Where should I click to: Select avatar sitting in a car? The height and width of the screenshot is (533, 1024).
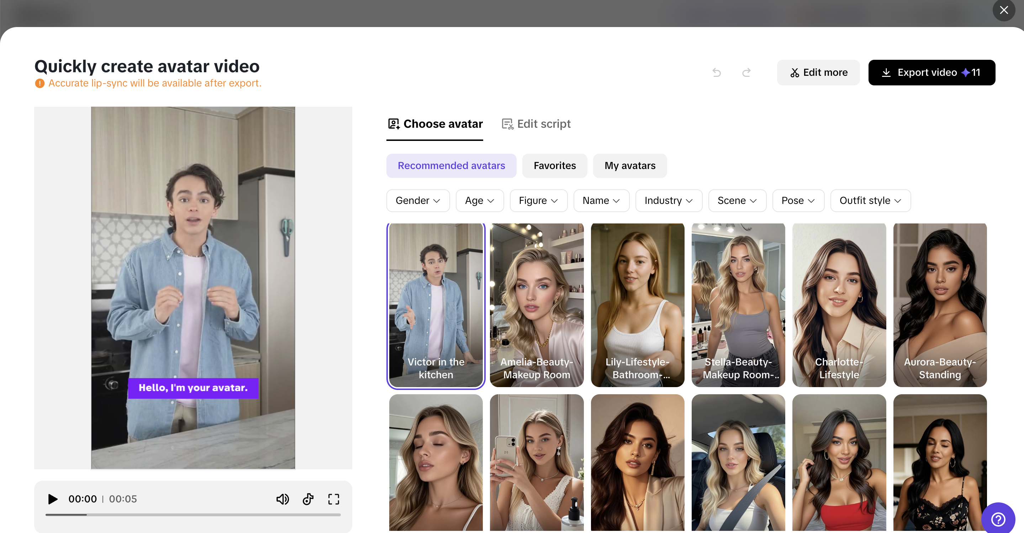pyautogui.click(x=738, y=463)
